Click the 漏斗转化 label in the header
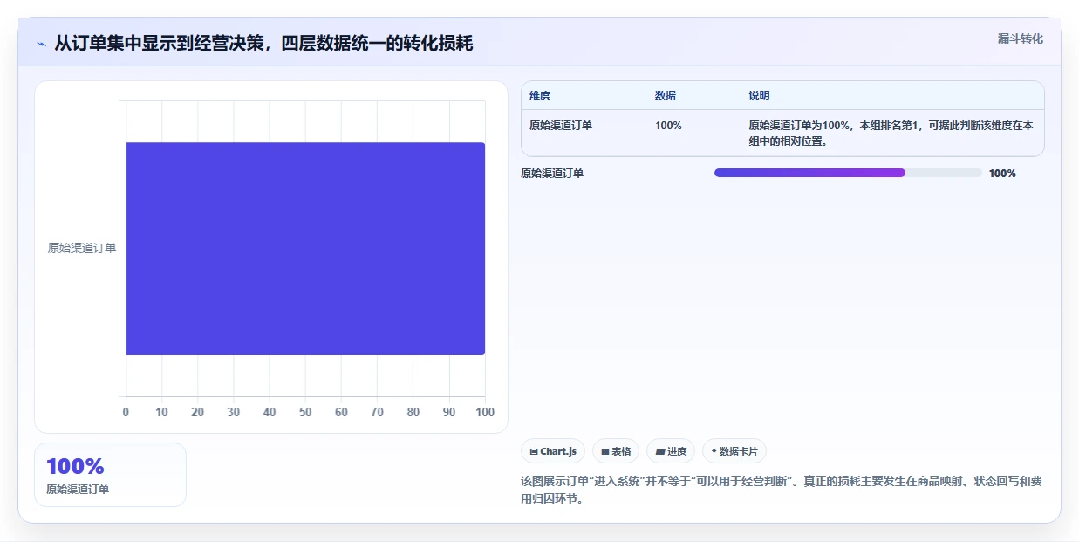This screenshot has width=1079, height=542. click(1020, 38)
